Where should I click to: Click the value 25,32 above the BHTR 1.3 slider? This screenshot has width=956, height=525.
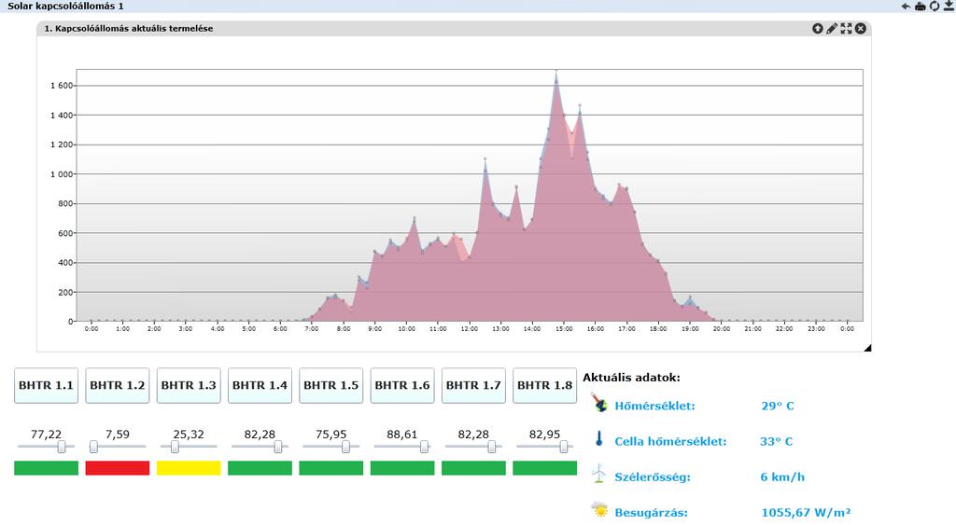tap(189, 435)
